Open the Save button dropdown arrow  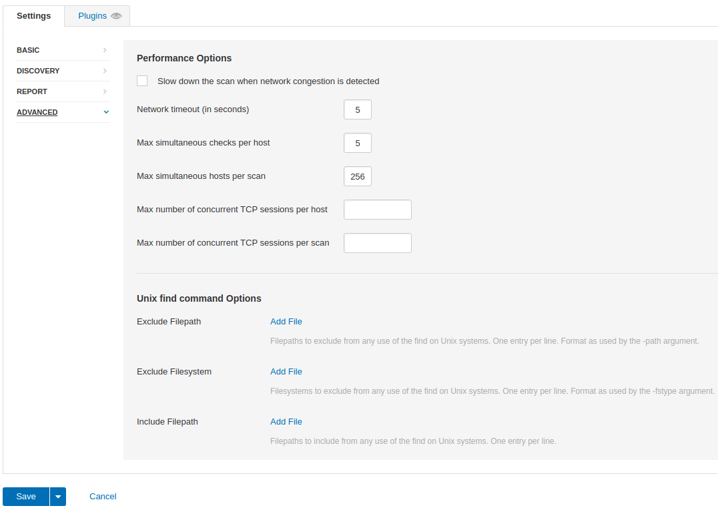point(58,497)
